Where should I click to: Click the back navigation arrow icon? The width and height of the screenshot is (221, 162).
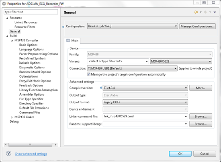pyautogui.click(x=196, y=12)
